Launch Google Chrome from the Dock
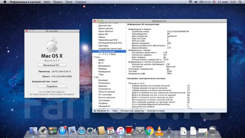Screen dimensions: 245x138 click(150, 131)
